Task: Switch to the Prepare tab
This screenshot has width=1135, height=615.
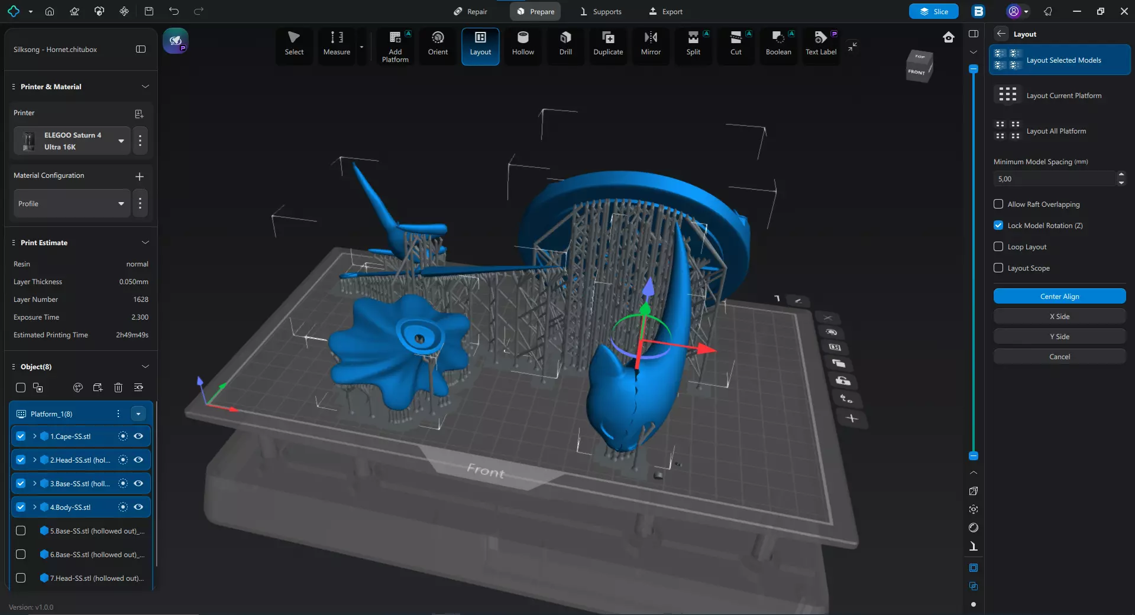Action: pos(535,11)
